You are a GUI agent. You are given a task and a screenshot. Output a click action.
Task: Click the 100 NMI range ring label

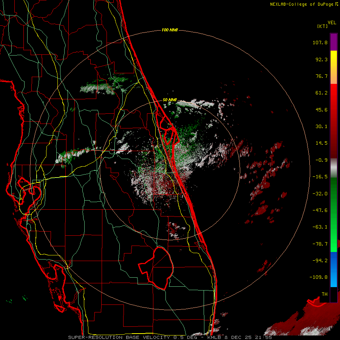(x=170, y=30)
